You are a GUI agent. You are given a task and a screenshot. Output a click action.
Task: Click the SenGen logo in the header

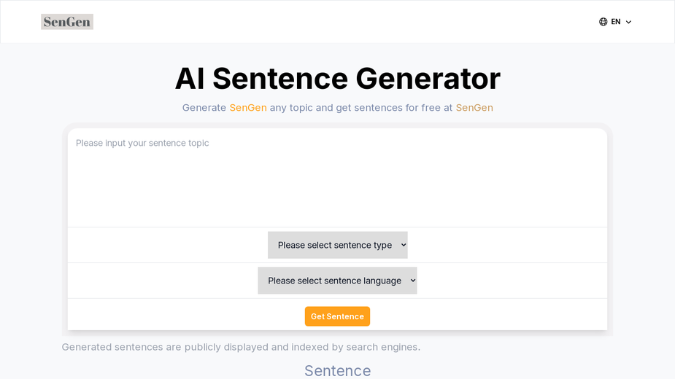point(67,22)
